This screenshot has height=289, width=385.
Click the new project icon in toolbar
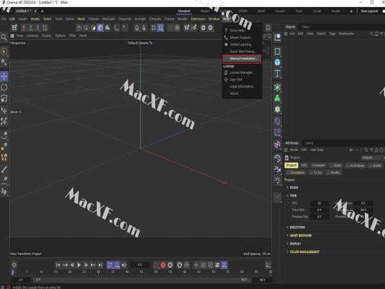pyautogui.click(x=15, y=28)
